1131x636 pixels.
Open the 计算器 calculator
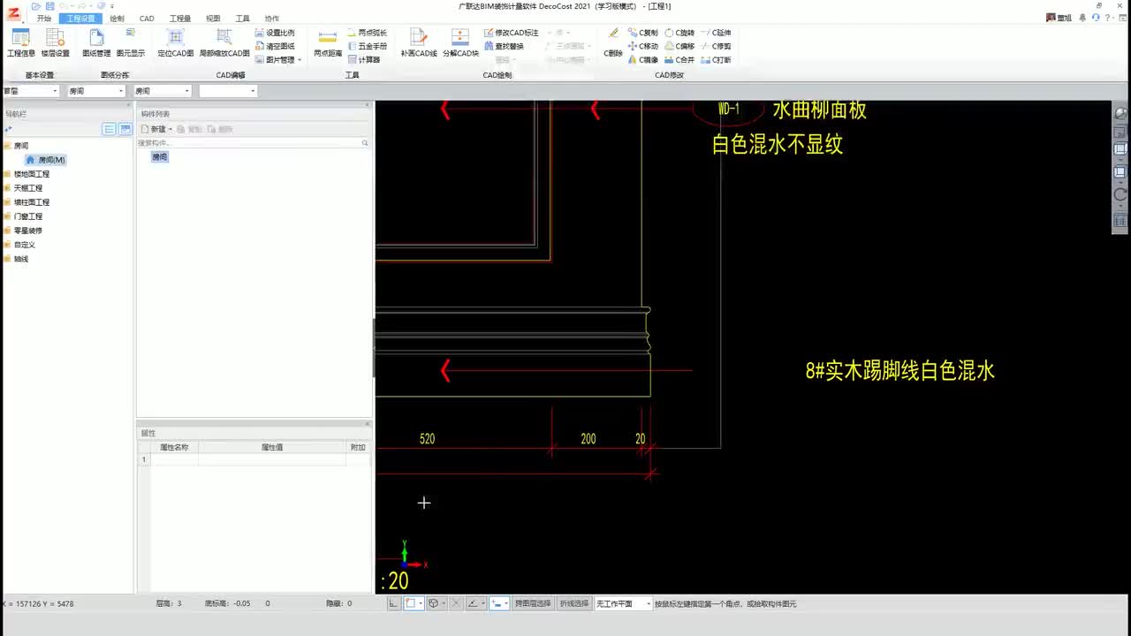[x=364, y=60]
